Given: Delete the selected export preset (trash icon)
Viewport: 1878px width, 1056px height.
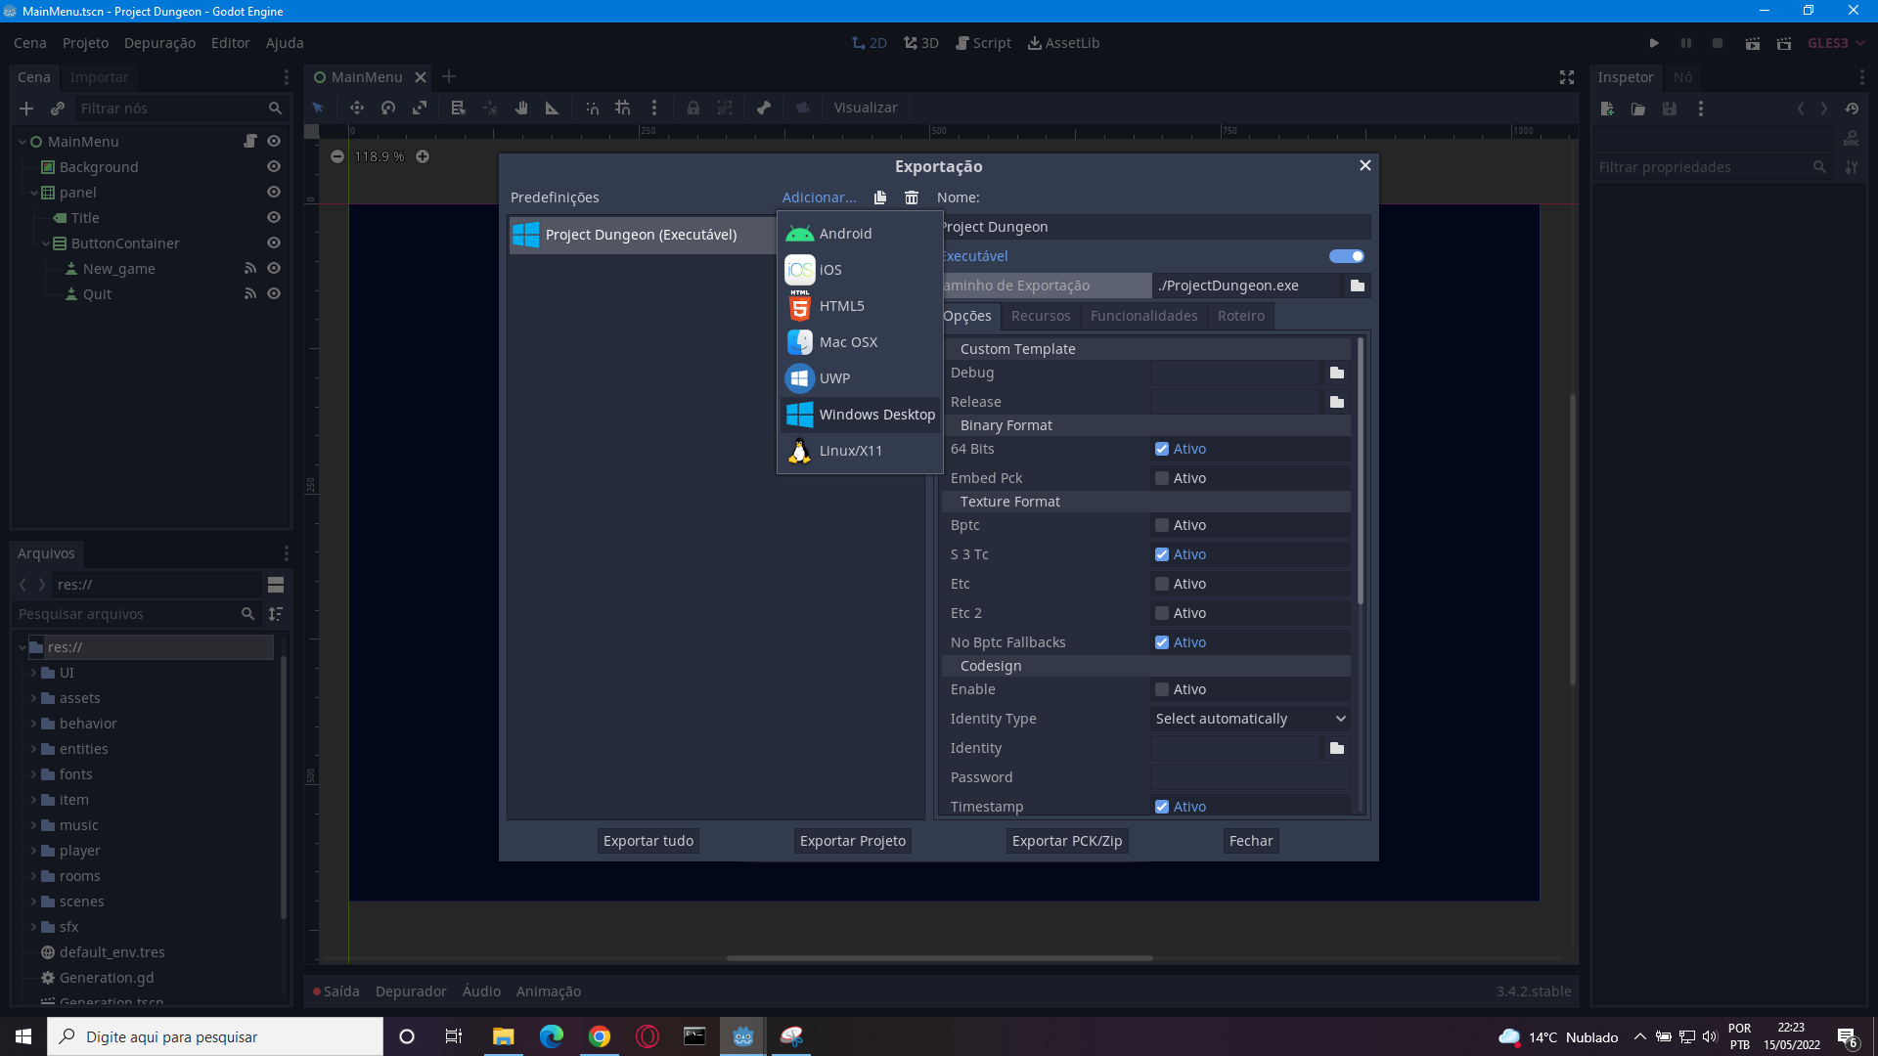Looking at the screenshot, I should click(x=912, y=198).
